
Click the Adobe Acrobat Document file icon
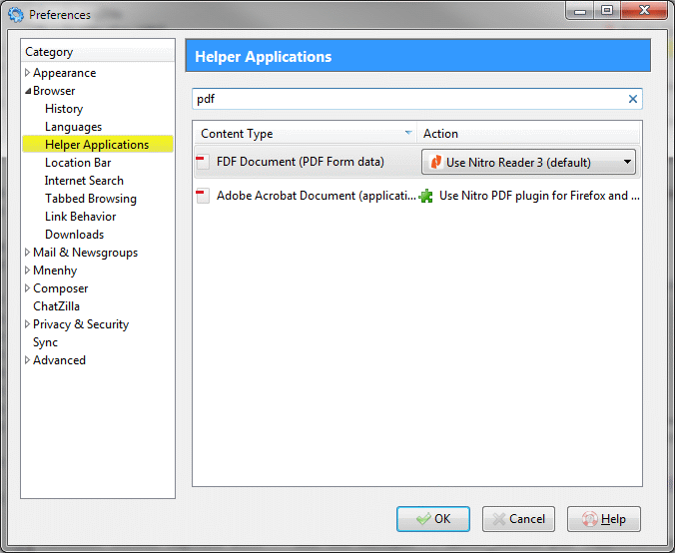pyautogui.click(x=203, y=196)
